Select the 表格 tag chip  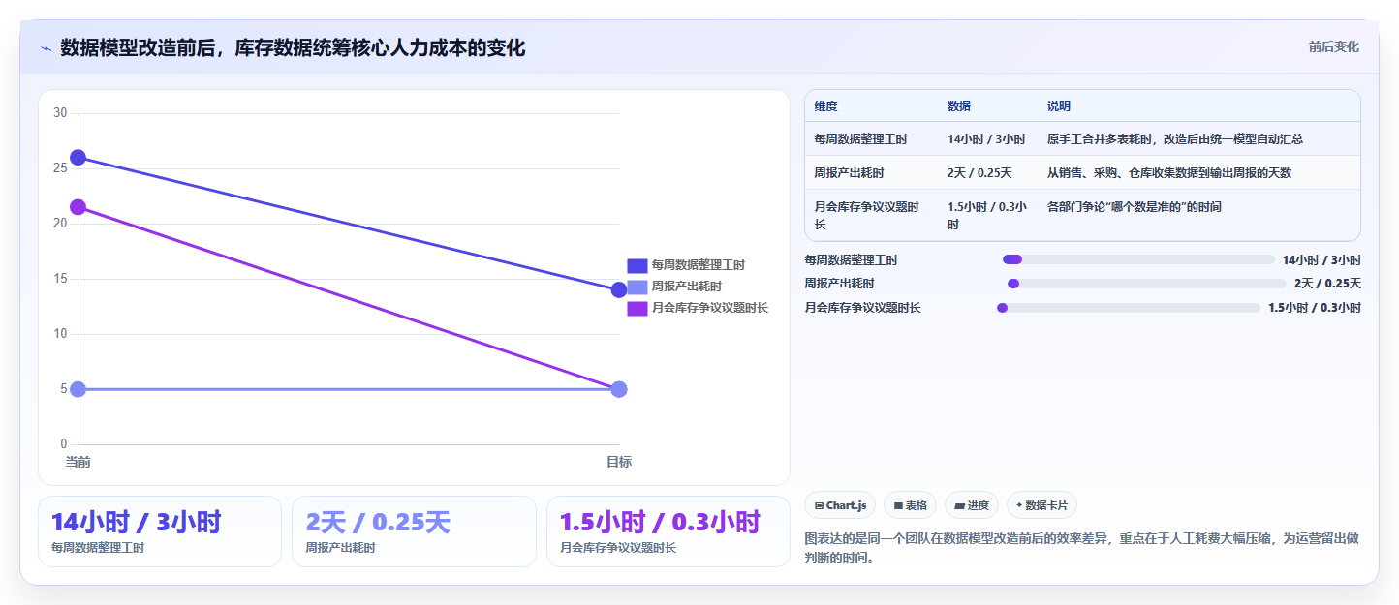point(910,505)
